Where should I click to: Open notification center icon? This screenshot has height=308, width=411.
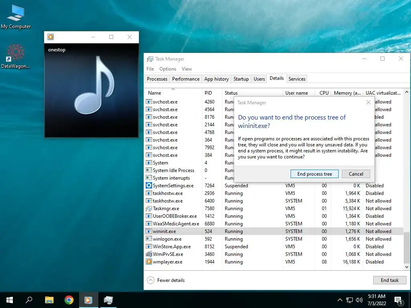tap(399, 300)
